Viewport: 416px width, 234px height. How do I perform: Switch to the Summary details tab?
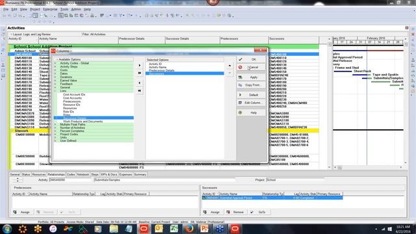pos(140,175)
